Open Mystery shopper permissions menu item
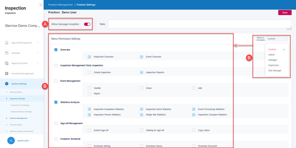296x148 pixels. pyautogui.click(x=21, y=131)
